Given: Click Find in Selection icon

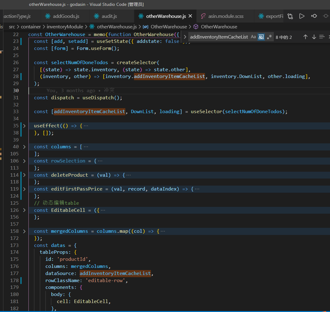Looking at the screenshot, I should [x=322, y=37].
